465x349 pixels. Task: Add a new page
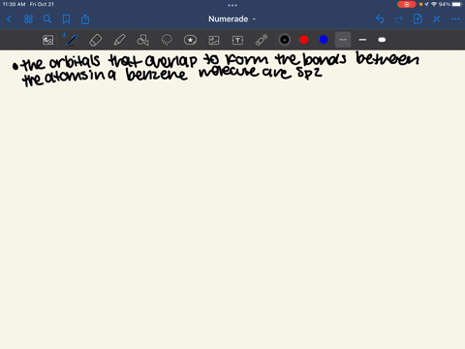coord(418,19)
